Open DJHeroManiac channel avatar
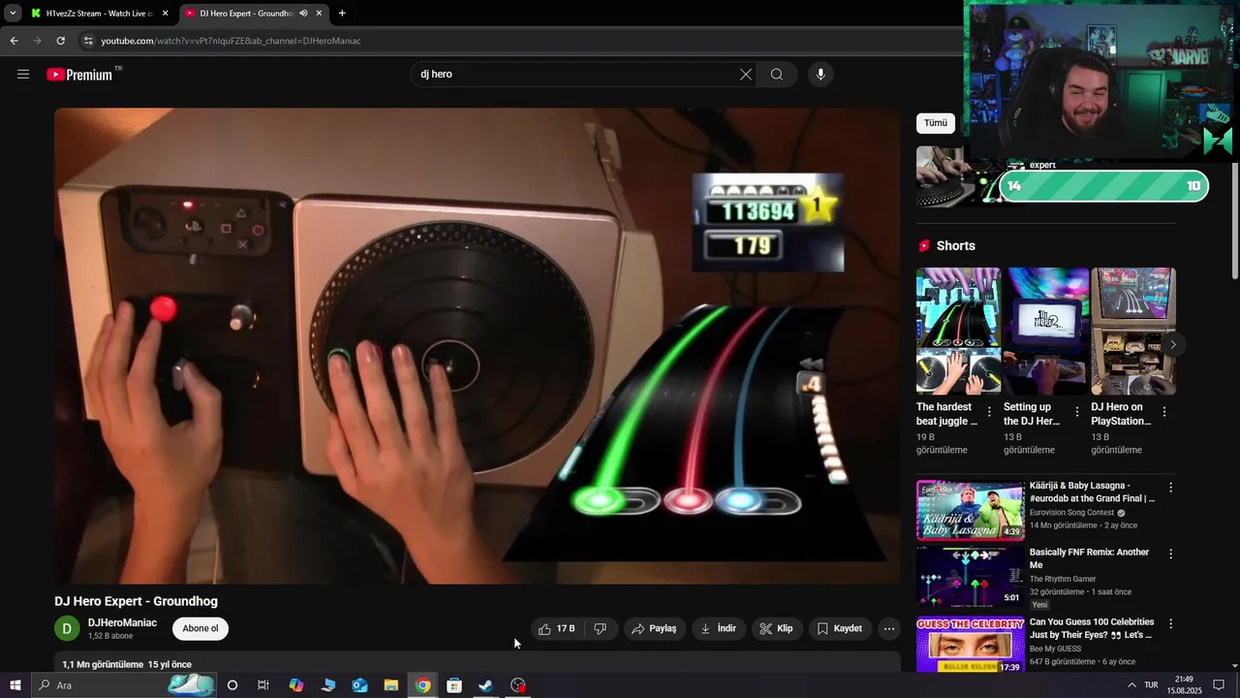Viewport: 1240px width, 698px height. click(67, 628)
